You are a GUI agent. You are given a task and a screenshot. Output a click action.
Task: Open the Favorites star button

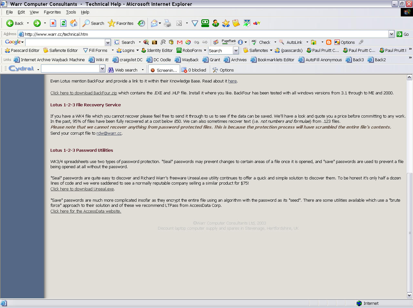pyautogui.click(x=121, y=23)
